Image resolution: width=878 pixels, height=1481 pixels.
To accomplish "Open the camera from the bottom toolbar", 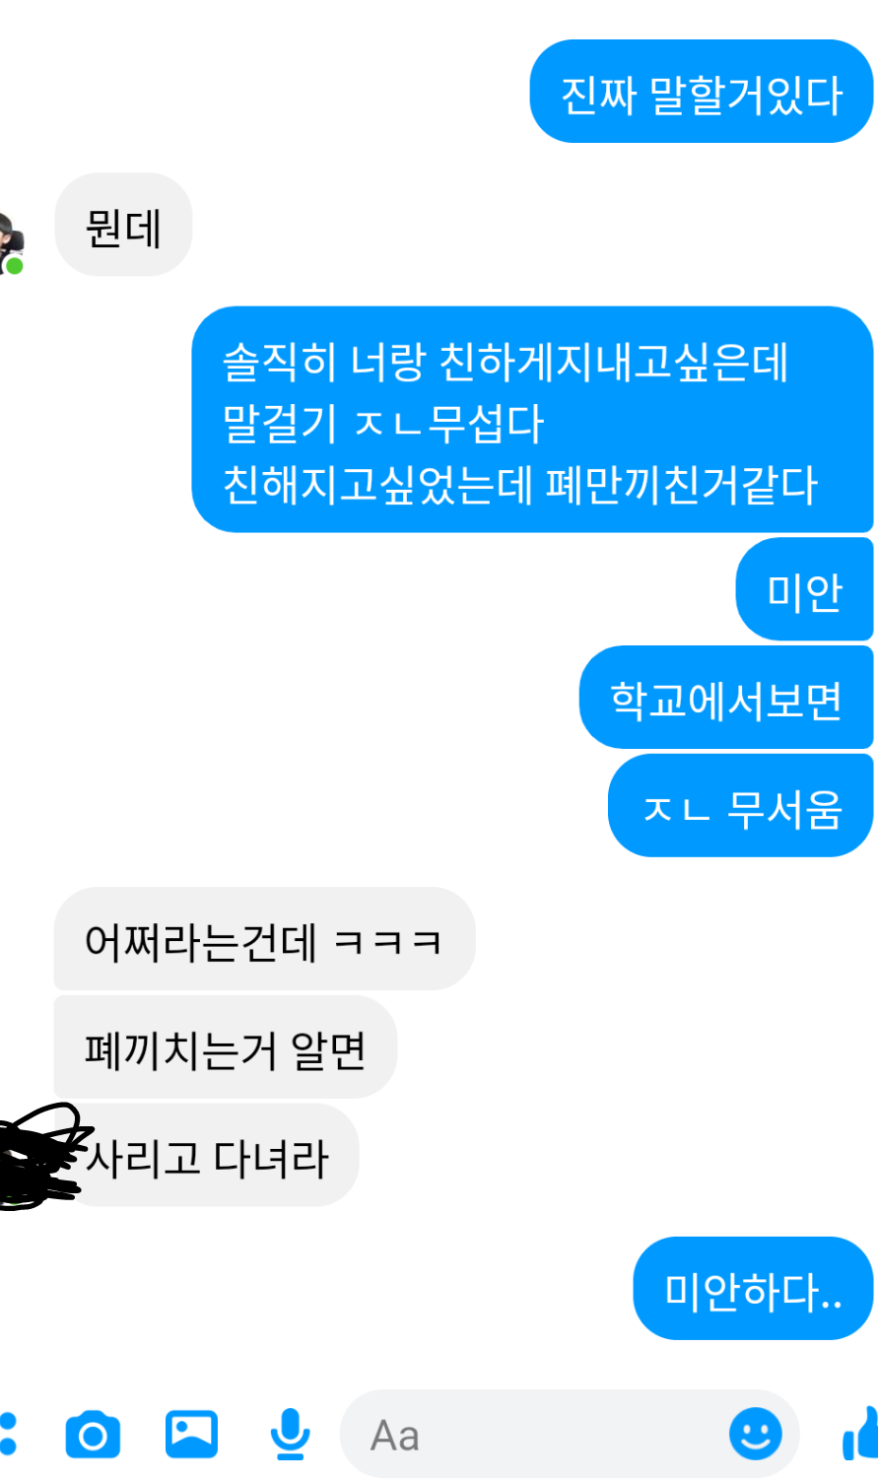I will click(x=93, y=1435).
